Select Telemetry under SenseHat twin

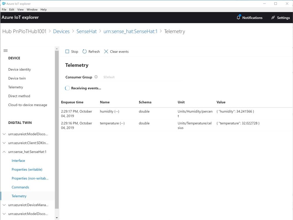[x=19, y=196]
